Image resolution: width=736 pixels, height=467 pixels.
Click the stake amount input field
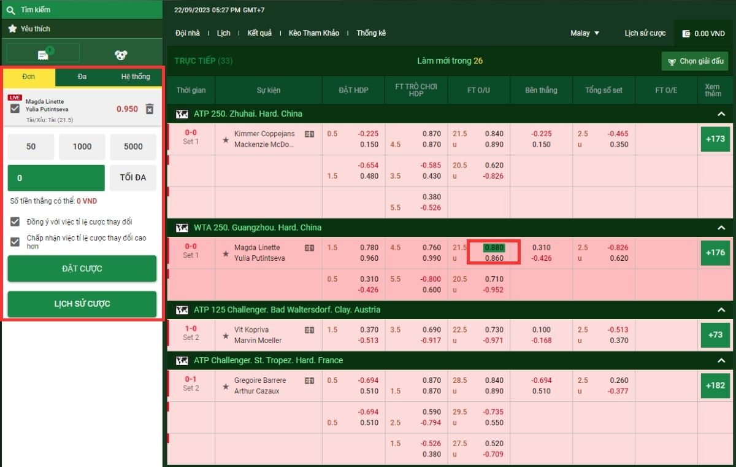tap(56, 178)
